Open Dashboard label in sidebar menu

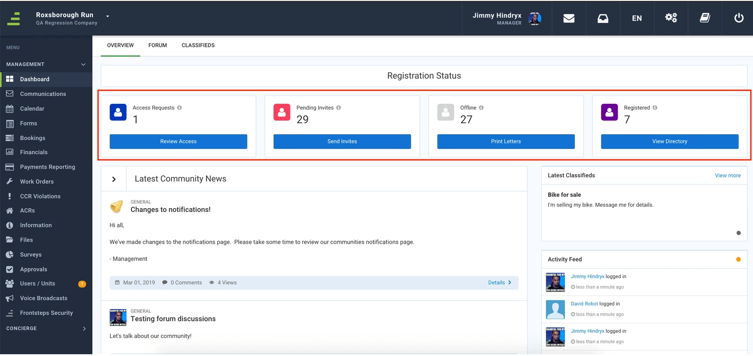point(34,79)
